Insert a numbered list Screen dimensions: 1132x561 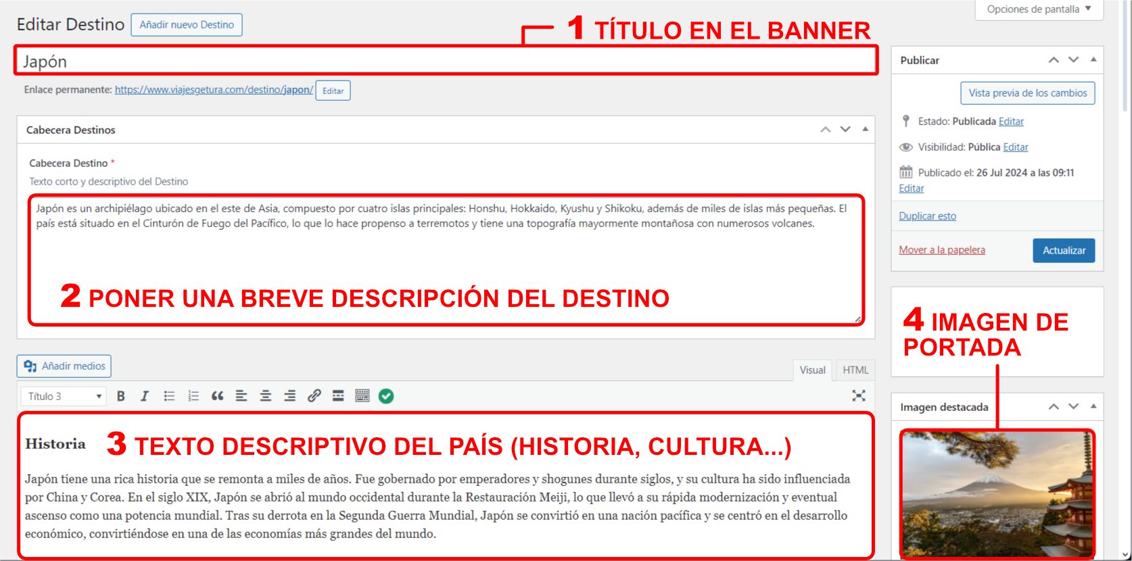[193, 396]
